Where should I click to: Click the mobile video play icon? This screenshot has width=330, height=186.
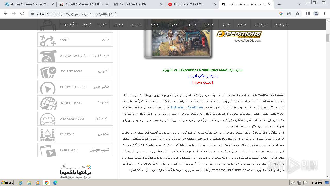click(48, 151)
